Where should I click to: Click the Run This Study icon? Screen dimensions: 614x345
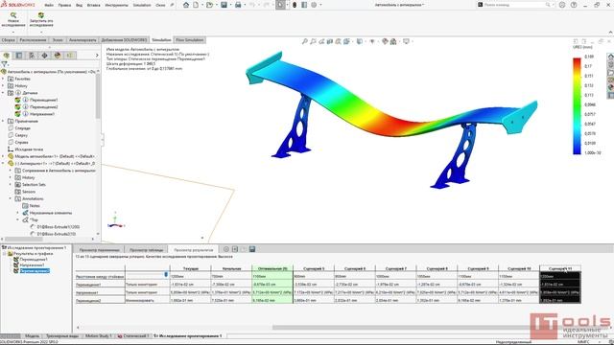click(41, 15)
